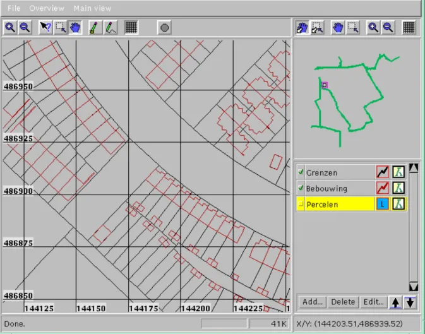
Task: Zoom out on the overview map
Action: pyautogui.click(x=388, y=27)
